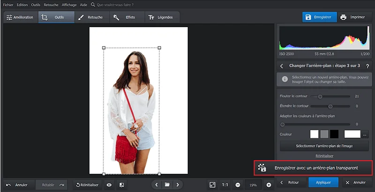This screenshot has width=375, height=192.
Task: Click the '55 mm f/2.8' text
Action: click(324, 54)
